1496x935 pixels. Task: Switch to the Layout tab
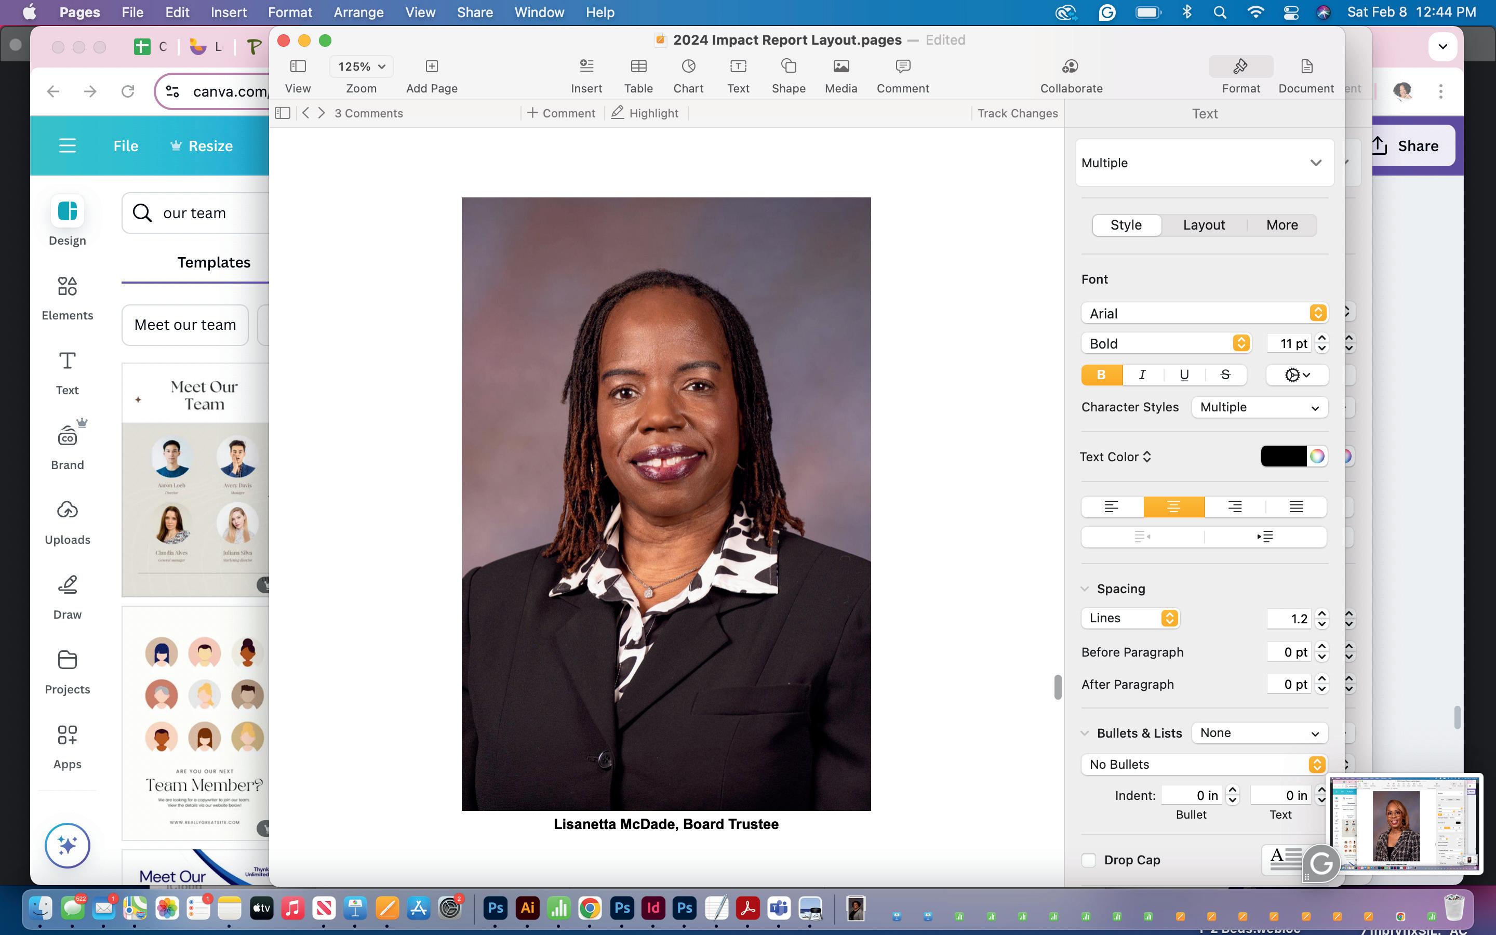1203,225
